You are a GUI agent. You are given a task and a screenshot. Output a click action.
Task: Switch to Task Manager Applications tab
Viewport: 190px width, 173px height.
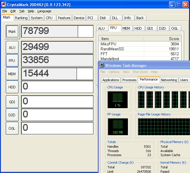111,80
